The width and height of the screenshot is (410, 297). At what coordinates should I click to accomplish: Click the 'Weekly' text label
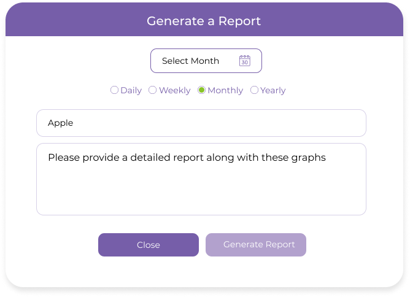pyautogui.click(x=174, y=90)
